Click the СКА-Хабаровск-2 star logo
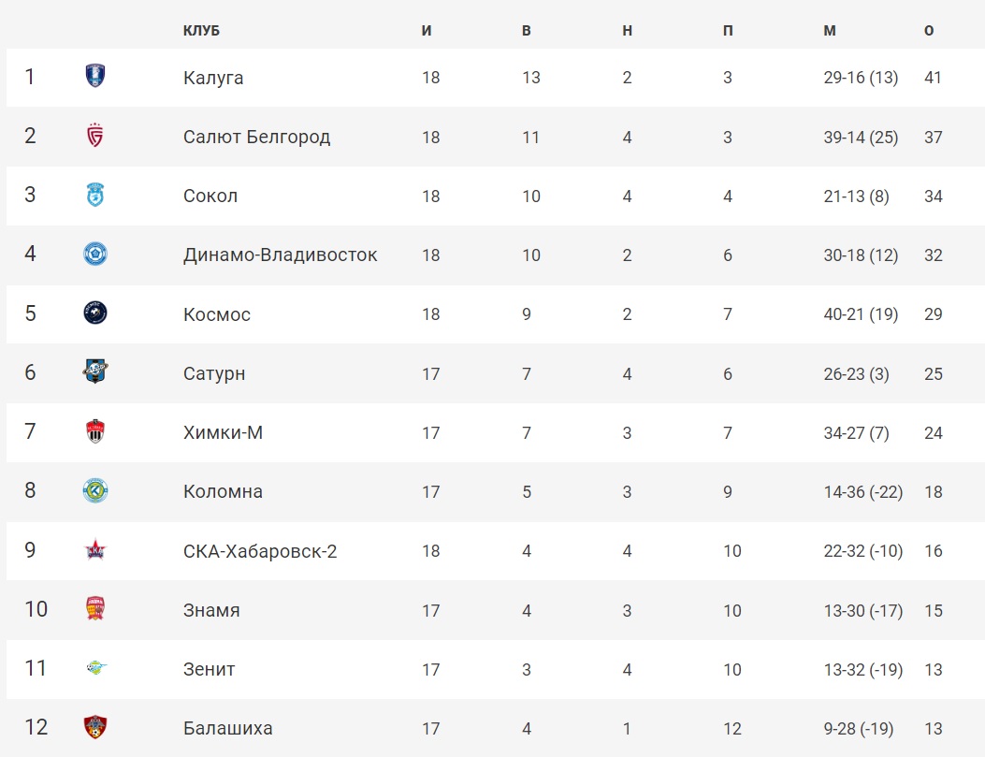The image size is (985, 757). click(x=95, y=549)
